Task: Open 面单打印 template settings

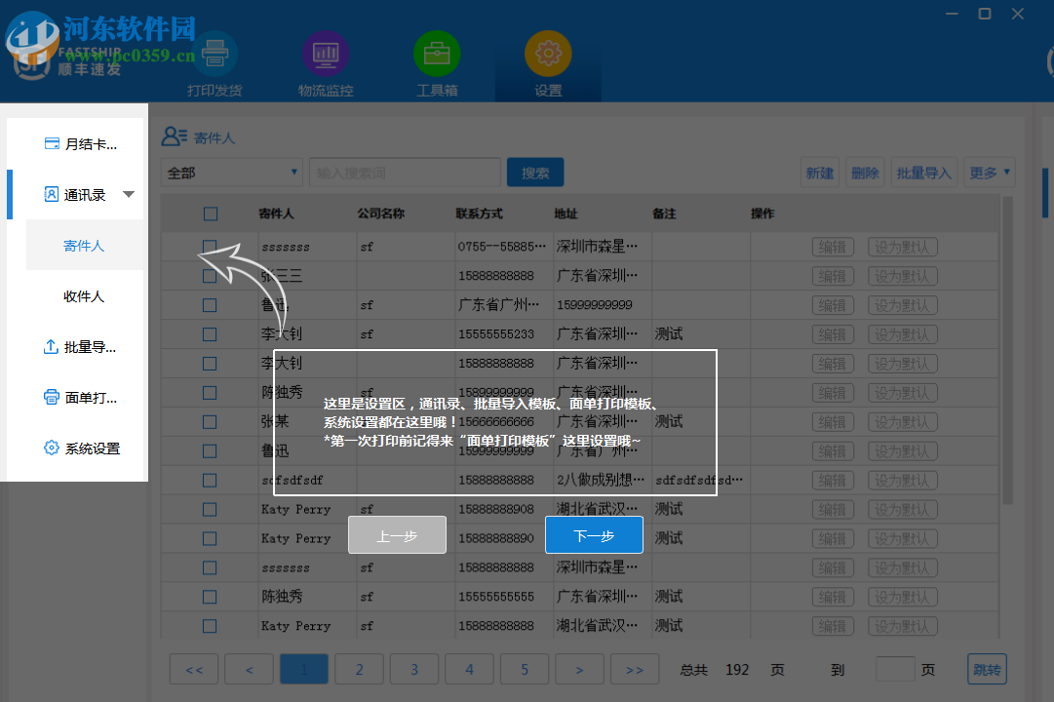Action: tap(83, 397)
